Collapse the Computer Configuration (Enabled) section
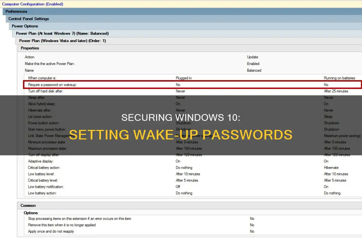 181,4
